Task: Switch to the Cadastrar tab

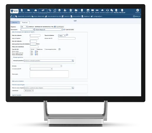Action: (15, 22)
